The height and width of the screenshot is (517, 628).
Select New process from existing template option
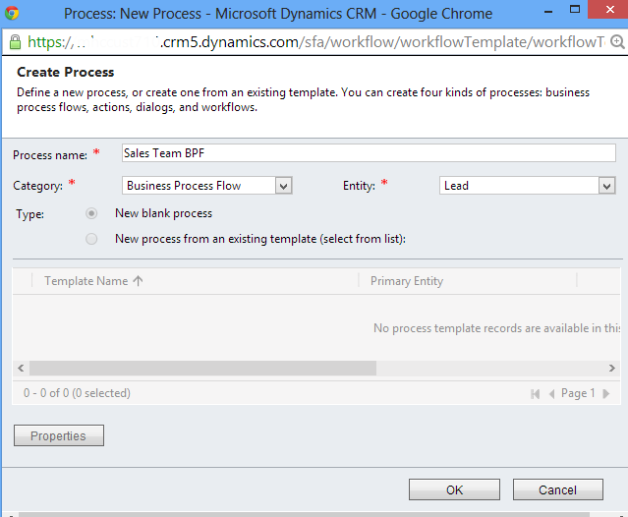click(91, 239)
